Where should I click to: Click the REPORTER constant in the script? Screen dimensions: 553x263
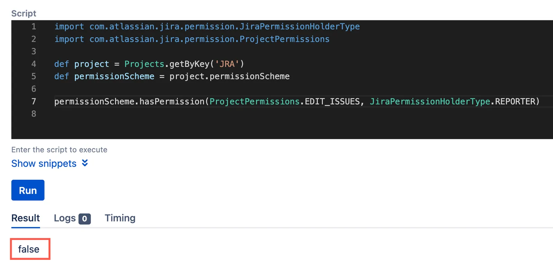pos(515,101)
